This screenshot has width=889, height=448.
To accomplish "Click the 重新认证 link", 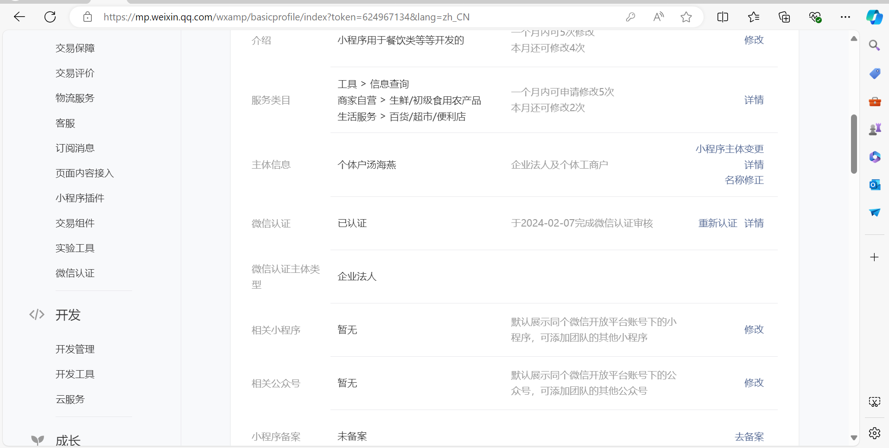I will click(x=718, y=223).
